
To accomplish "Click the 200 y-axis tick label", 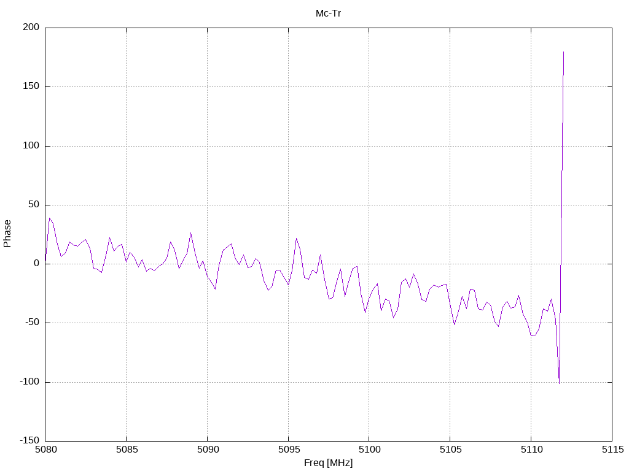I will (x=31, y=27).
